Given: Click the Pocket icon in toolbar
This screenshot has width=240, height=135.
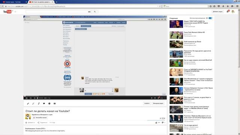Looking at the screenshot, I should click(x=219, y=6).
